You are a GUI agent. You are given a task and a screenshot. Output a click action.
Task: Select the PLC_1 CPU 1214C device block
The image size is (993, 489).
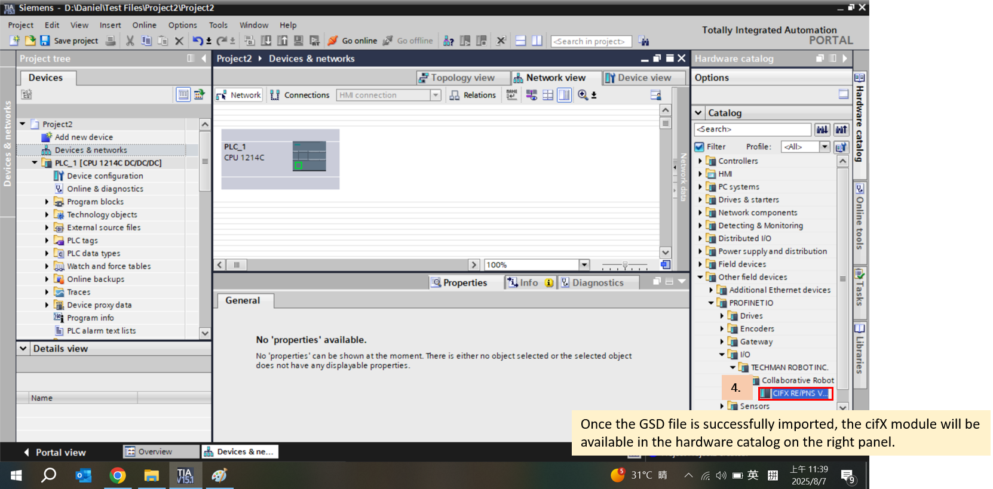[x=280, y=159]
